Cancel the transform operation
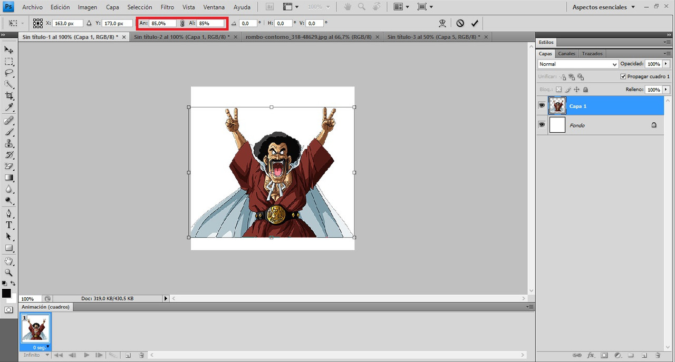 coord(460,23)
